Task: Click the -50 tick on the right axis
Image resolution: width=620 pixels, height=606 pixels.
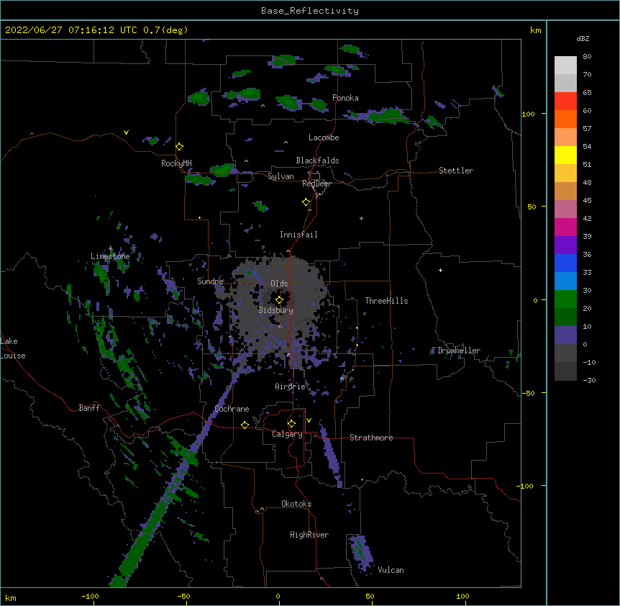Action: tap(528, 393)
